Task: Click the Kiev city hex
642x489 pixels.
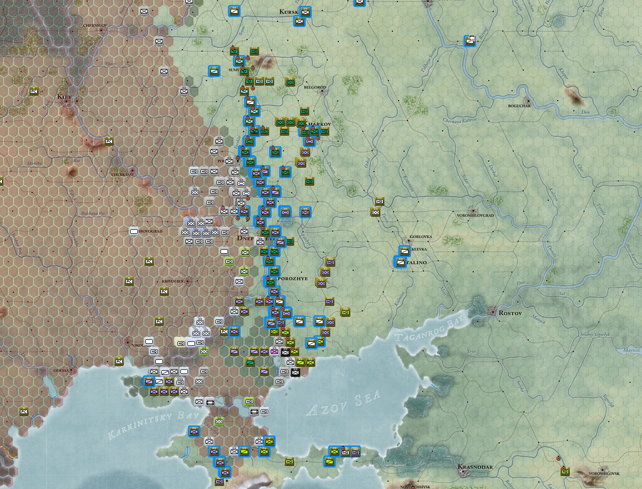Action: click(67, 103)
